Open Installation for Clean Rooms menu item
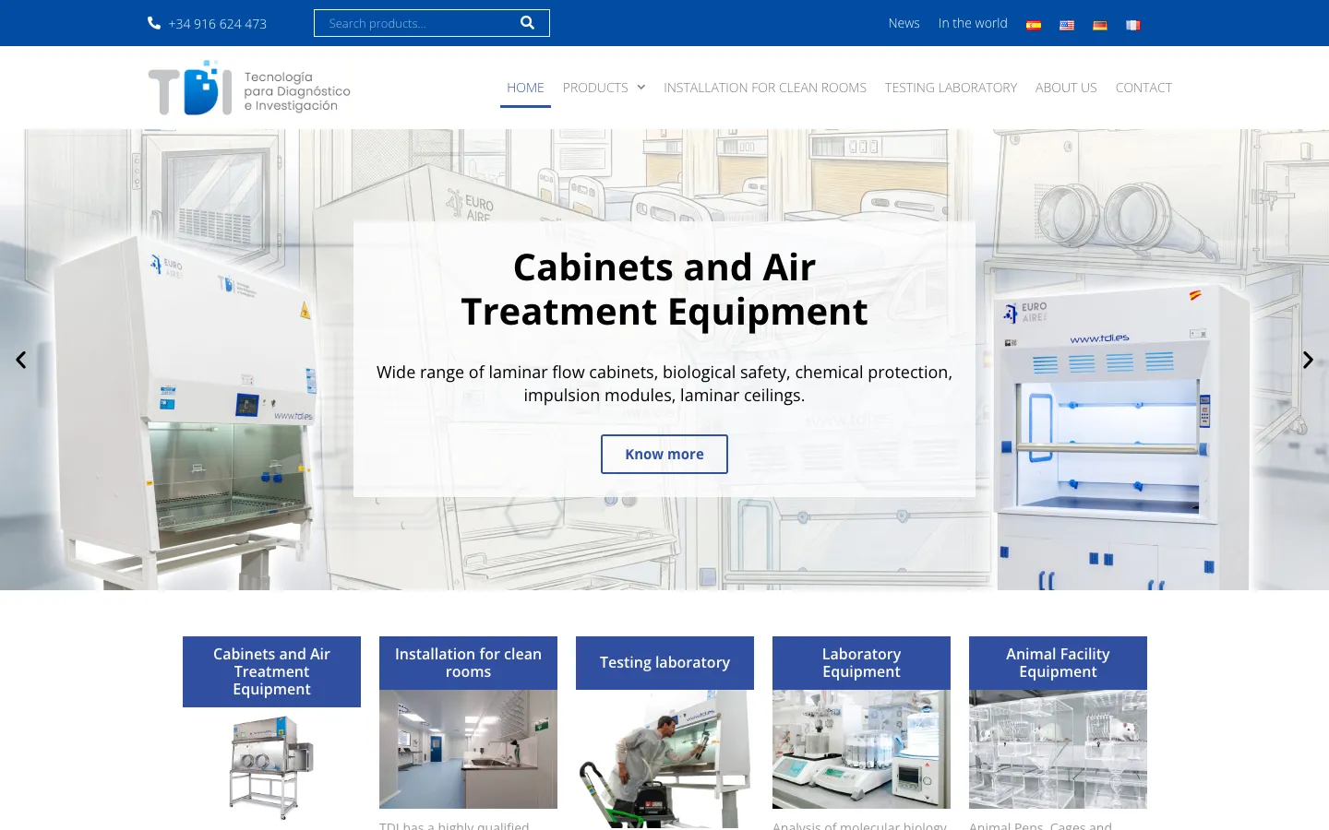 [765, 88]
